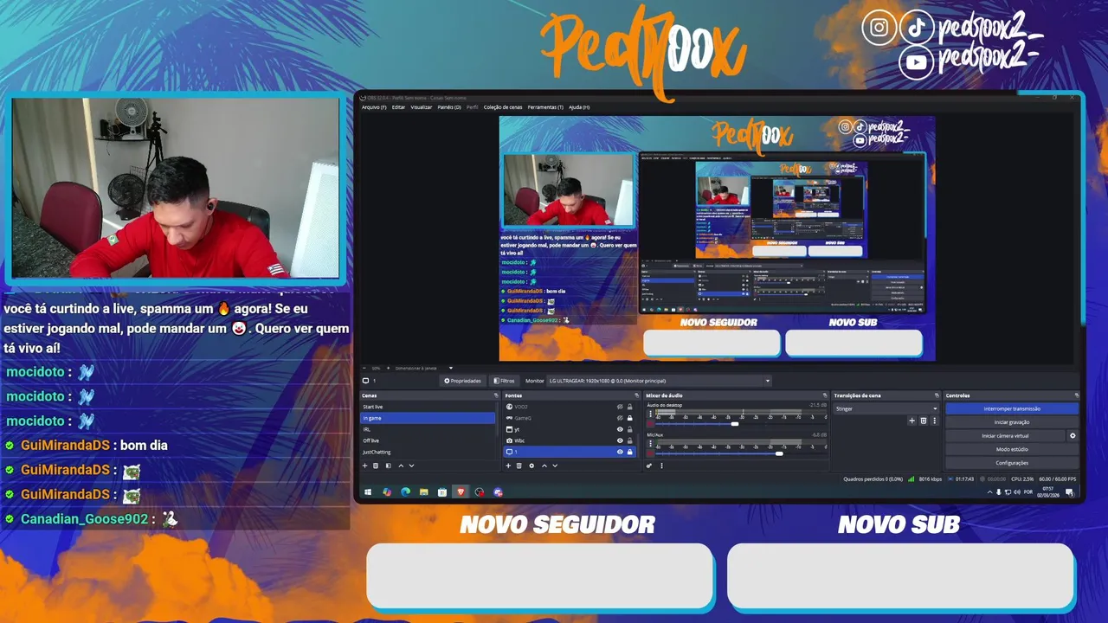This screenshot has height=623, width=1108.
Task: Add a new source in Fontes panel
Action: [x=508, y=466]
